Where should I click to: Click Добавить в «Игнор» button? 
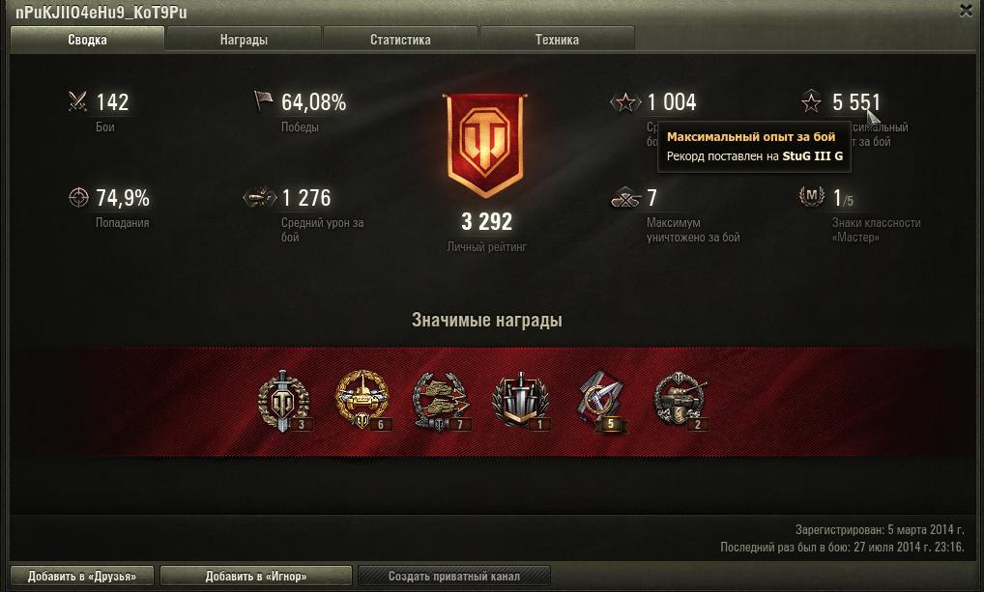tap(256, 576)
